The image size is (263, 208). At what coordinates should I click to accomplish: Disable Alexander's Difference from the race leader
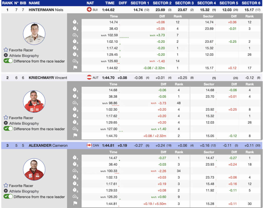8,197
